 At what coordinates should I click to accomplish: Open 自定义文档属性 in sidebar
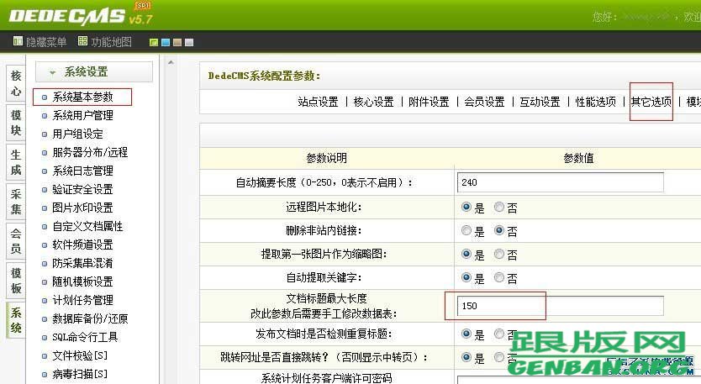click(87, 226)
